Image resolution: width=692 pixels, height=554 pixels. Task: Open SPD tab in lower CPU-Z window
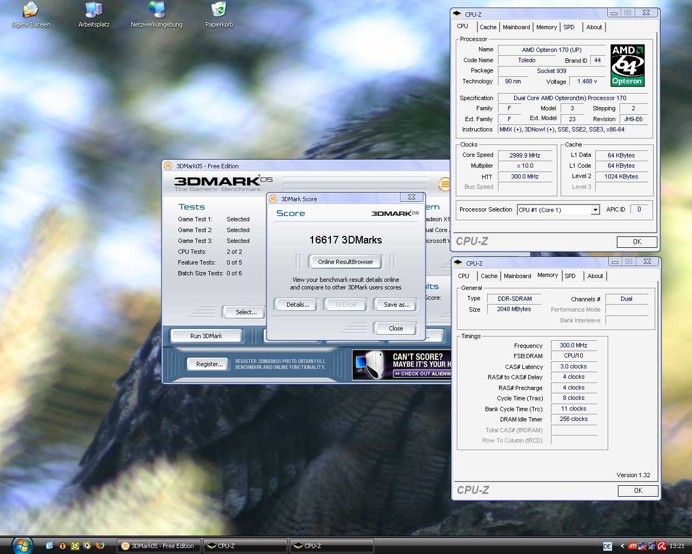click(570, 276)
